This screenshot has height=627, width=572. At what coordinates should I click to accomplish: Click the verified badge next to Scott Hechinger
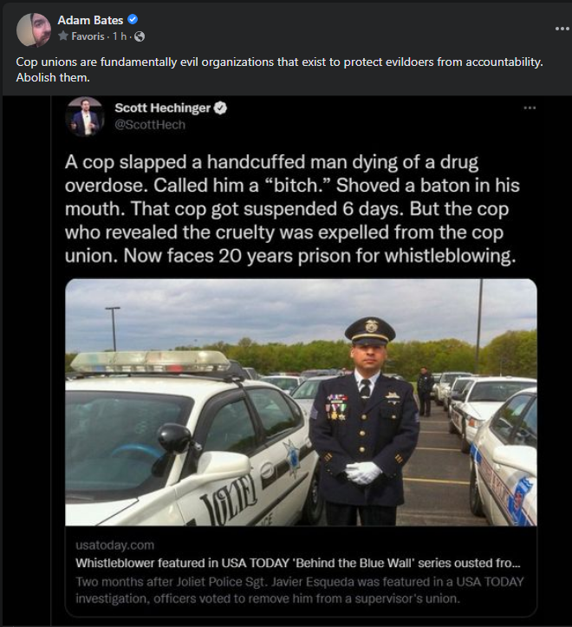point(221,108)
